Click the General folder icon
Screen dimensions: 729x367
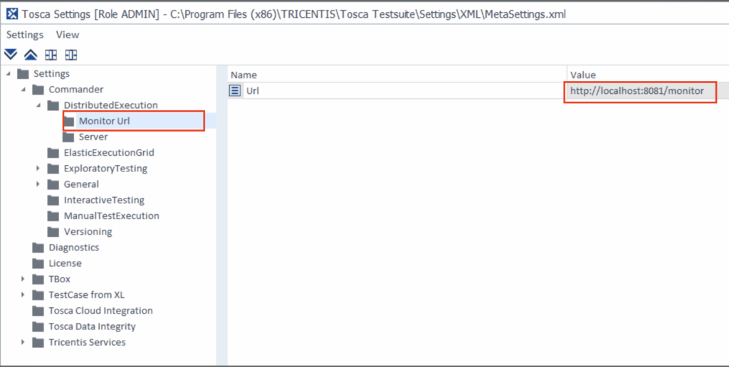[x=53, y=184]
